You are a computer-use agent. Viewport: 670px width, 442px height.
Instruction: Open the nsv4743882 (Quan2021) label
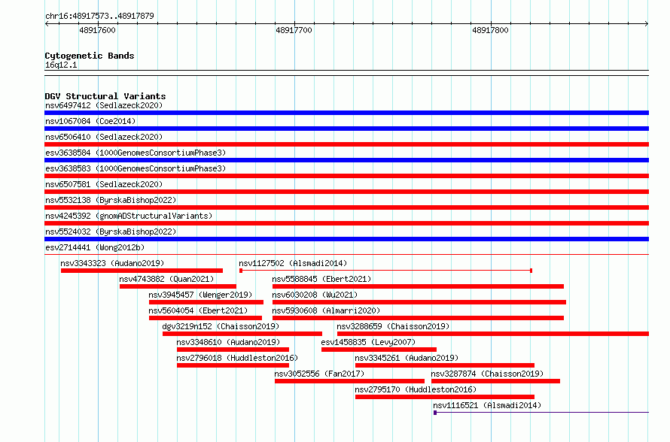[x=166, y=279]
